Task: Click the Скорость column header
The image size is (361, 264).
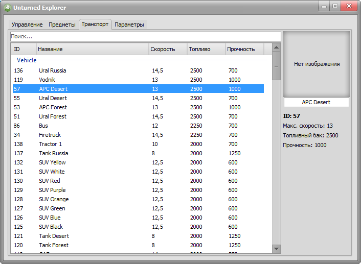Action: (x=167, y=49)
